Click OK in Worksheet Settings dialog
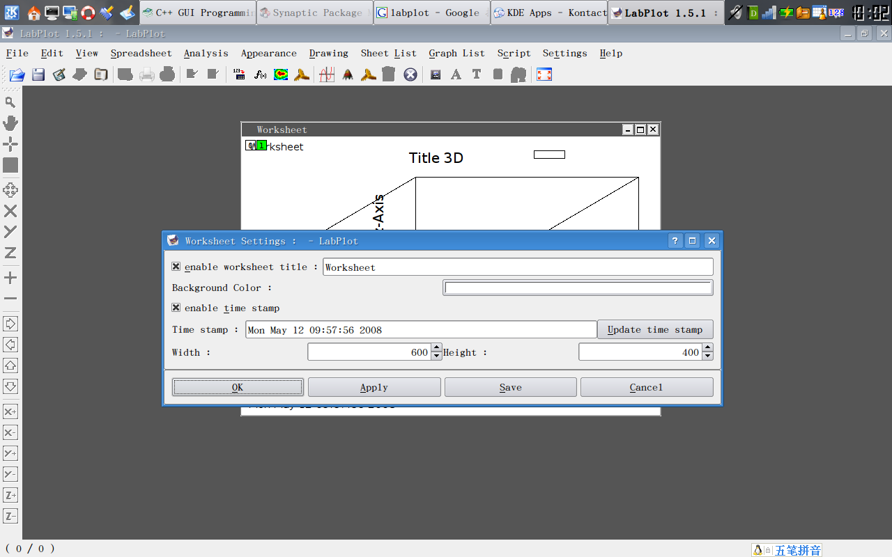Viewport: 892px width, 557px height. [x=238, y=387]
